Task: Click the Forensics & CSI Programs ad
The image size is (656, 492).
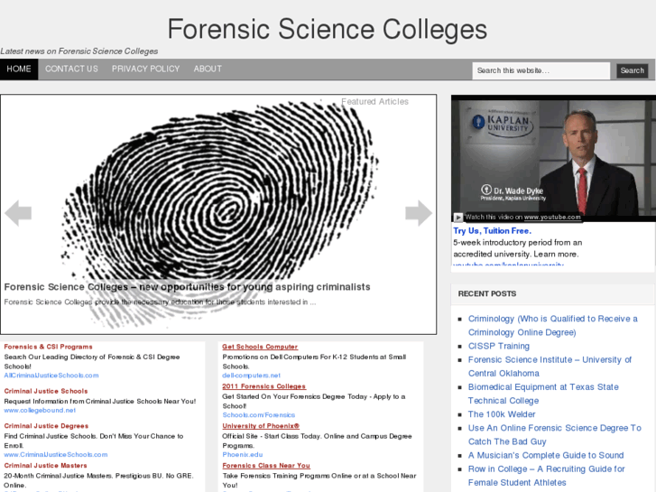Action: (x=48, y=347)
